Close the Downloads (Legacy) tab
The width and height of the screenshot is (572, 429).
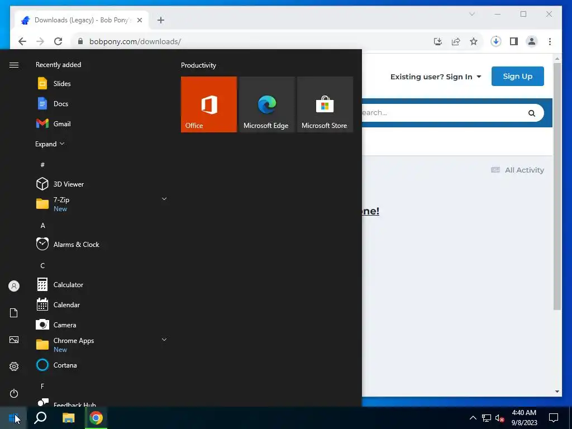[139, 20]
